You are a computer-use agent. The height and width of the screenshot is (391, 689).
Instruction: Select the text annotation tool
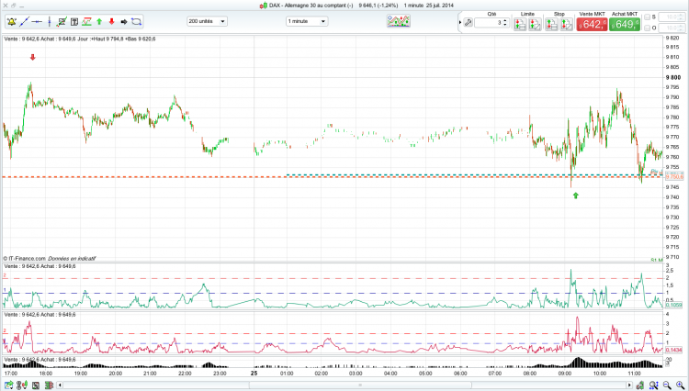click(74, 21)
